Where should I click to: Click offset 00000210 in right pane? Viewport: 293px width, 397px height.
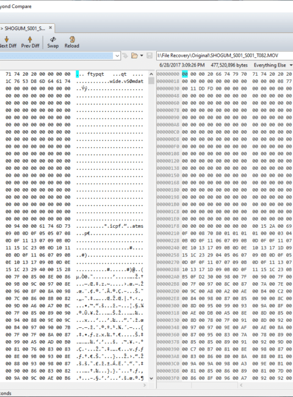pos(168,233)
